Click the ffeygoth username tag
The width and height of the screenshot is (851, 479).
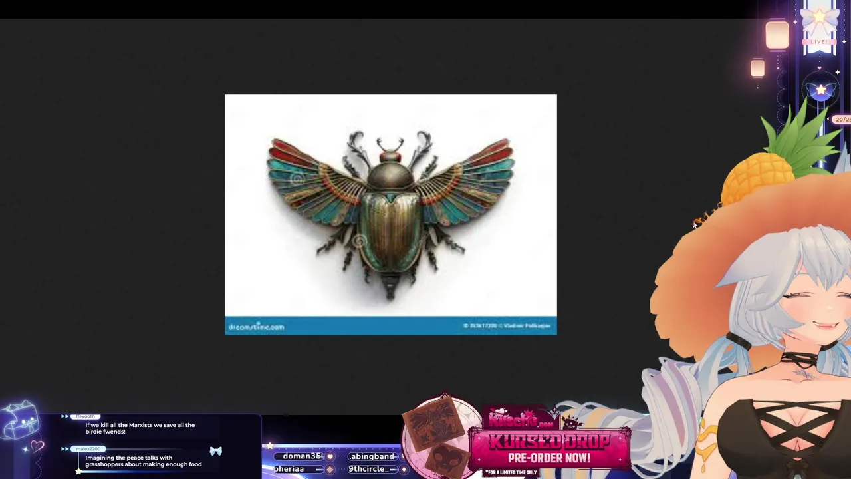click(x=85, y=416)
